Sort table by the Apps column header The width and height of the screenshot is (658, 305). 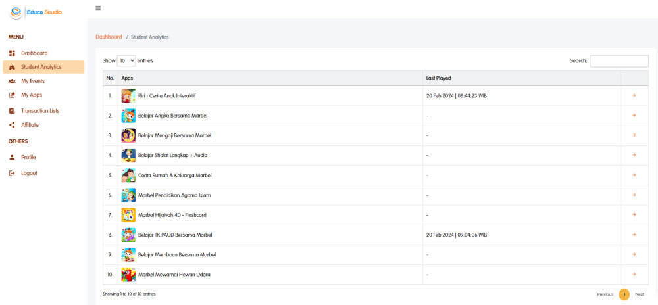[x=270, y=78]
